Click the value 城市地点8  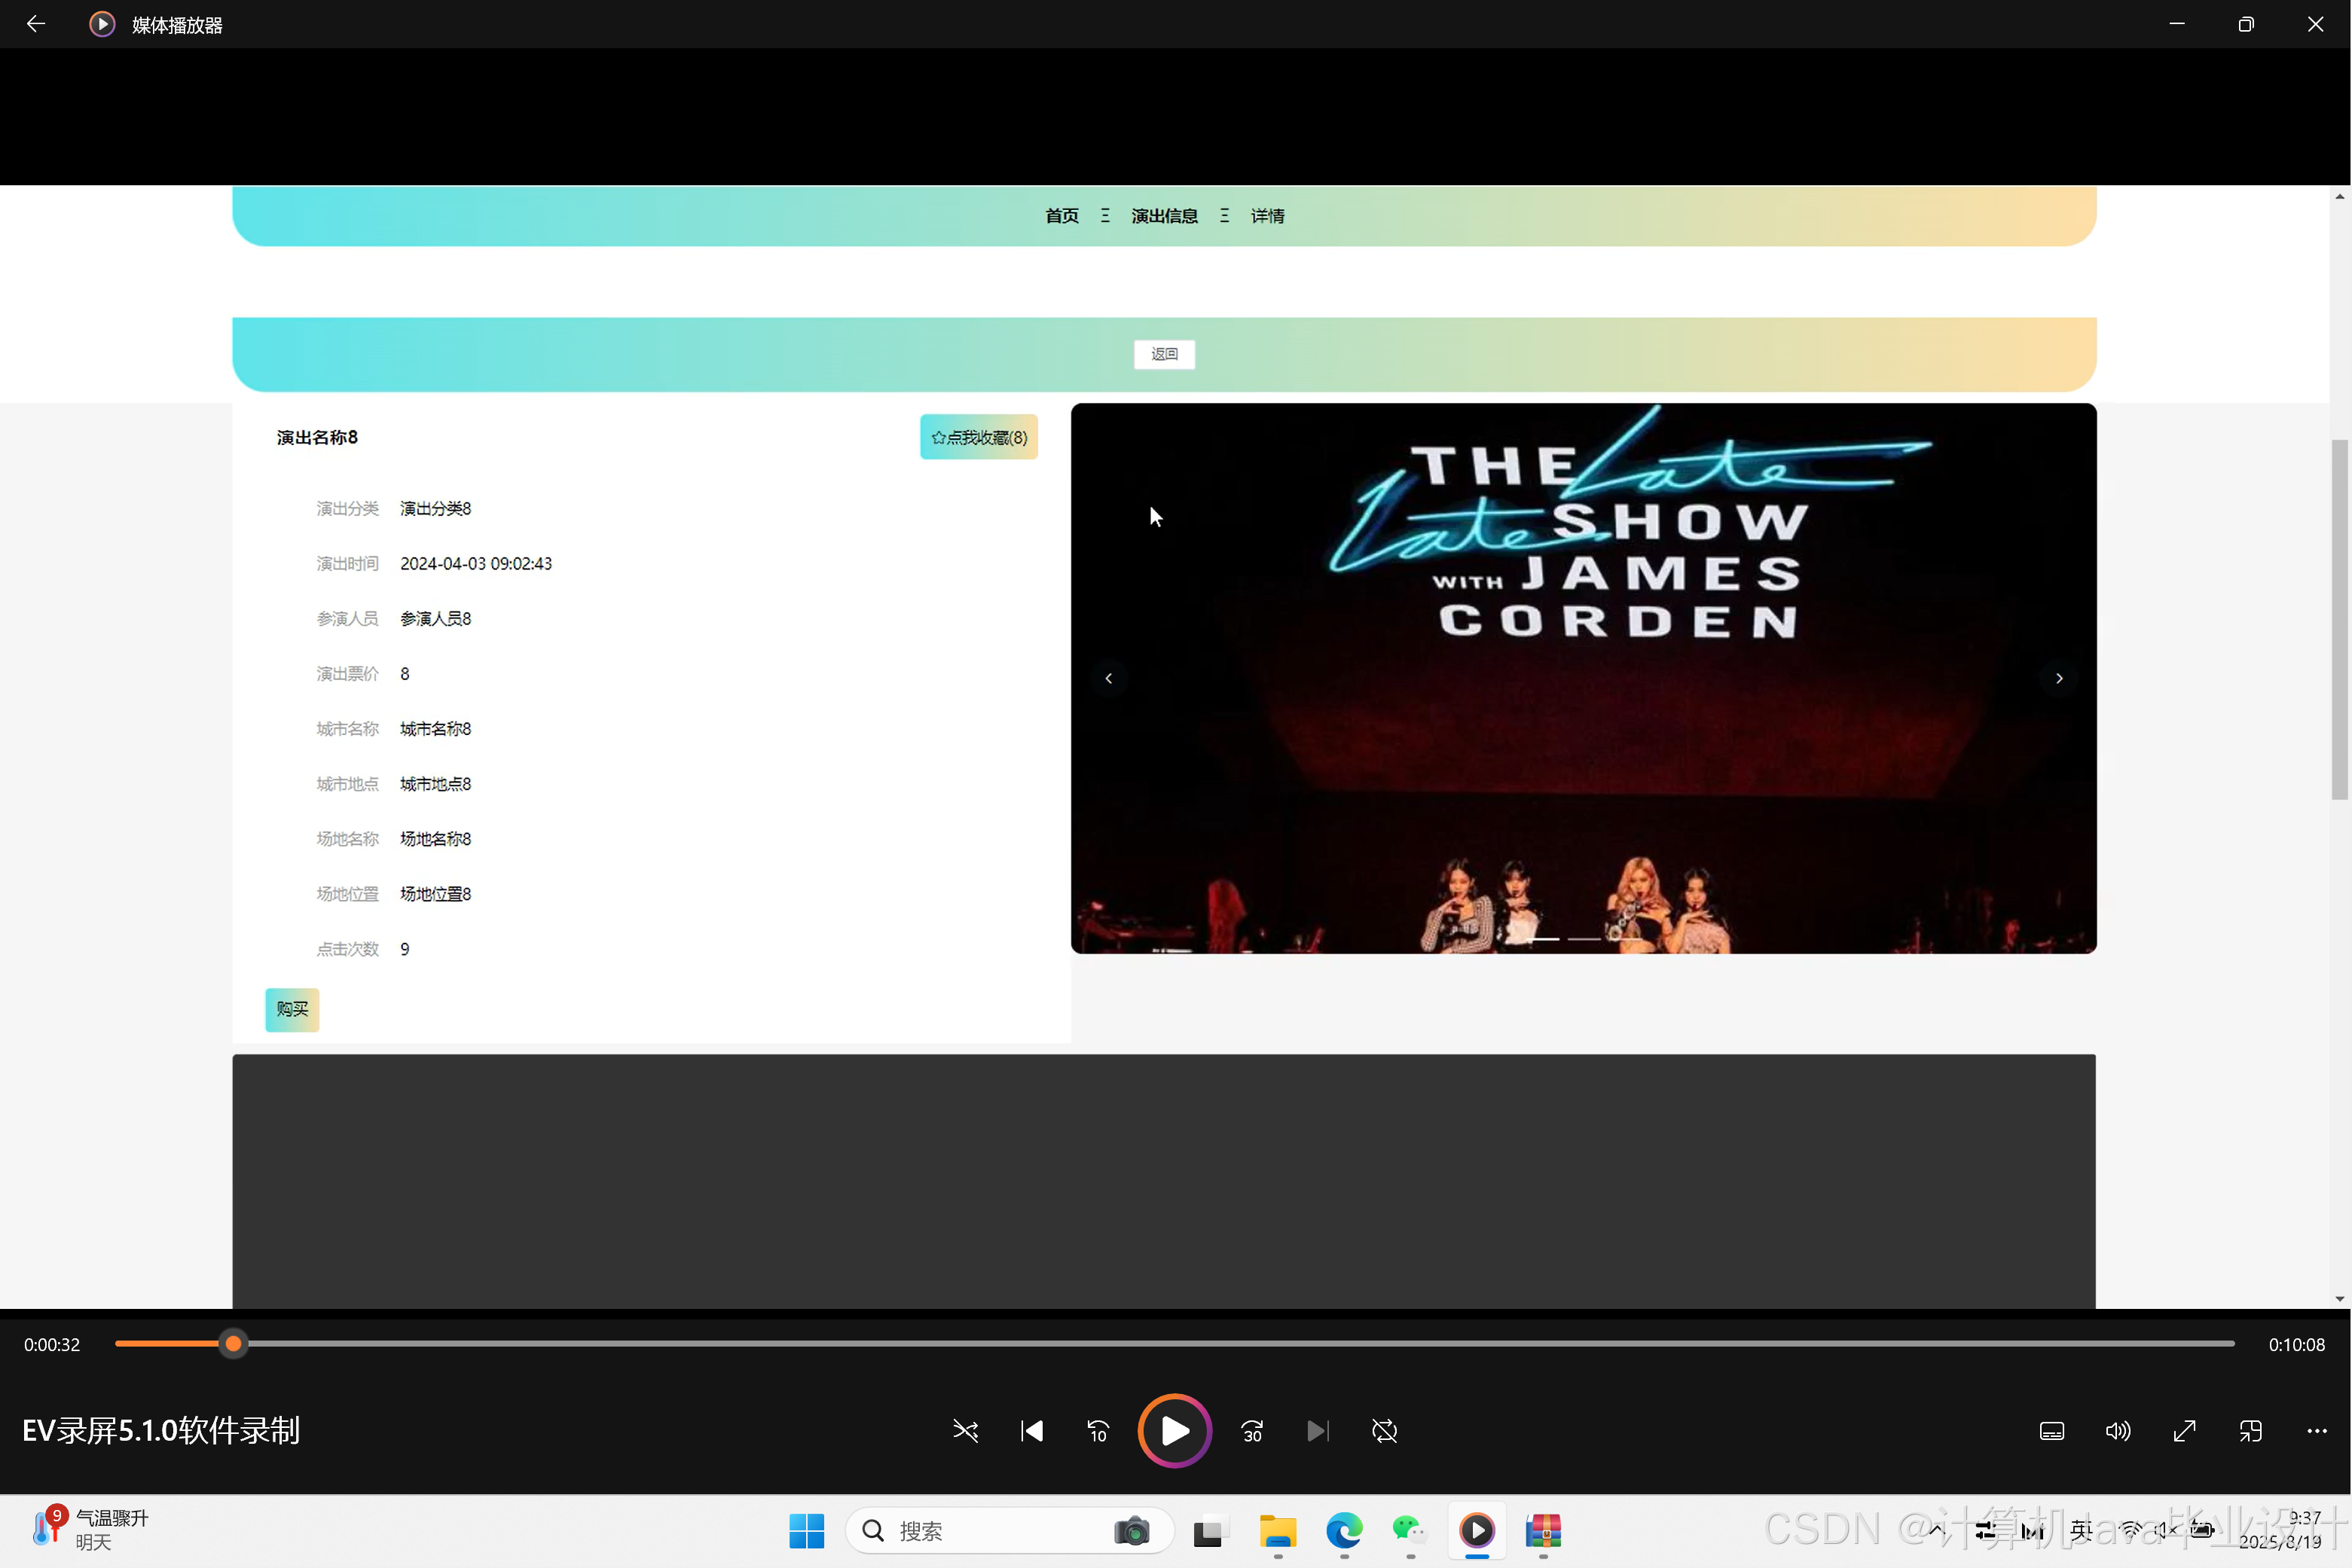[435, 783]
